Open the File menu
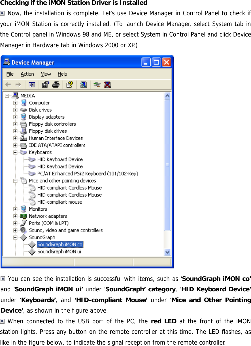 10,74
